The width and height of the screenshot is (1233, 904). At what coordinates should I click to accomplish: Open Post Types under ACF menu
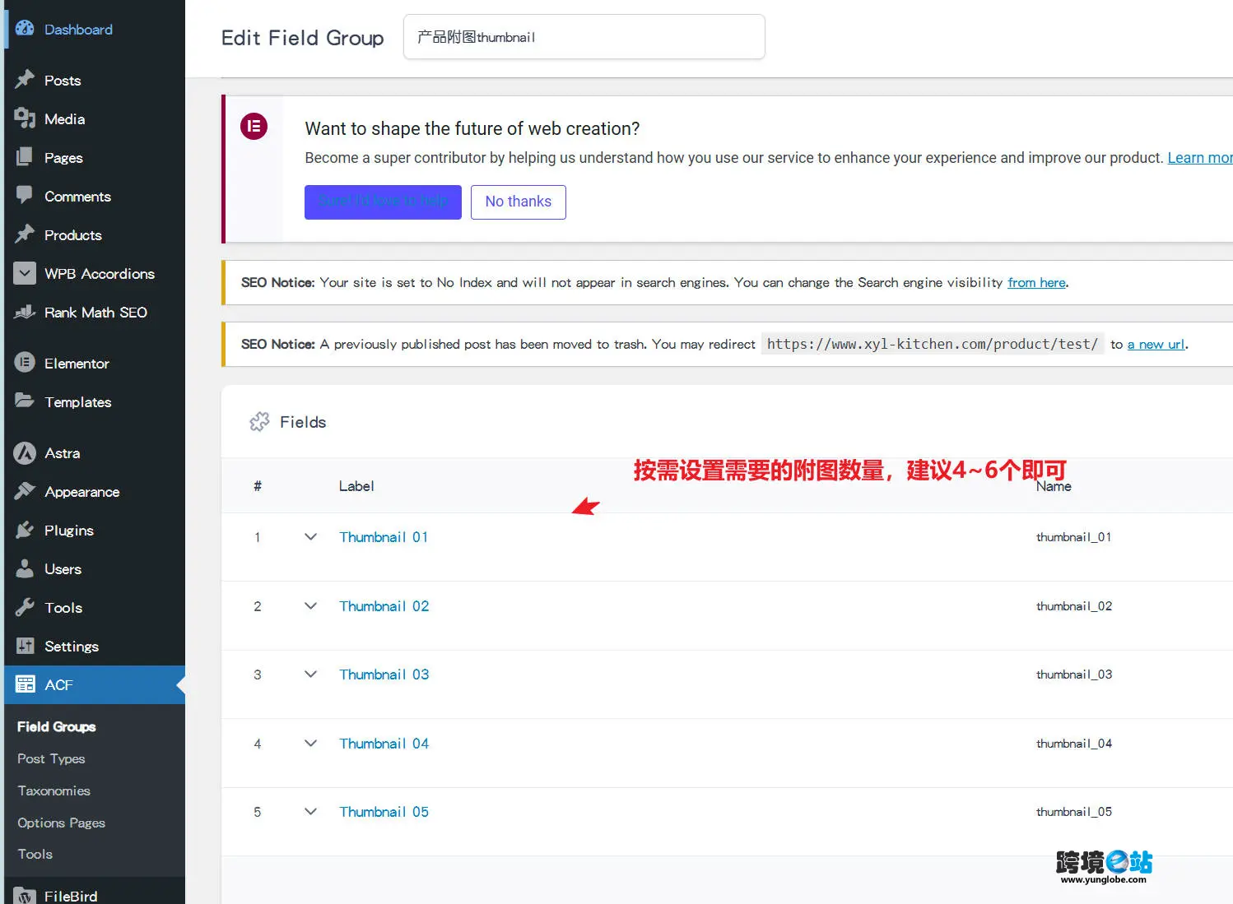point(51,758)
